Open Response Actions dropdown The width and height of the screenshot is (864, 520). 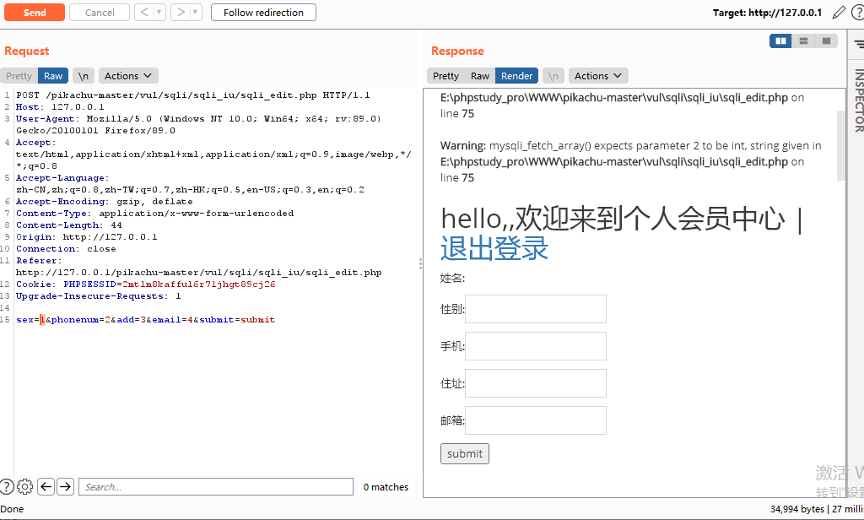tap(598, 76)
